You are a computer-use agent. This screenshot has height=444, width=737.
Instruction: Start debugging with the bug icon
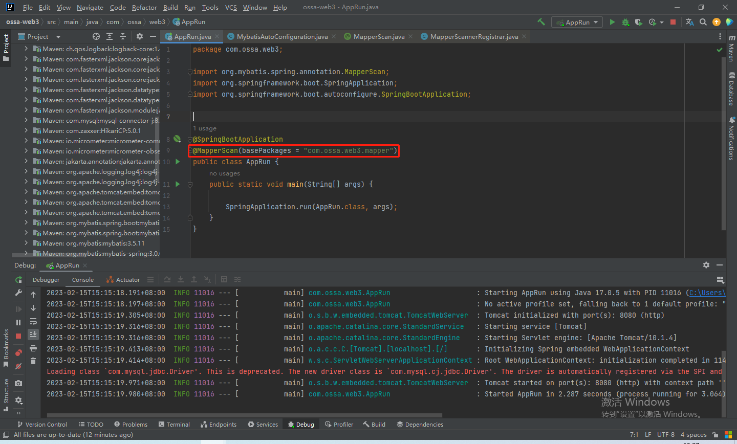[625, 22]
